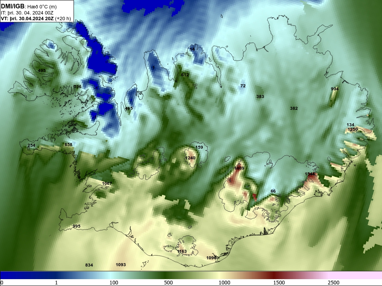This screenshot has width=382, height=286.
Task: Click the 500 label on the color scale
Action: tap(168, 283)
